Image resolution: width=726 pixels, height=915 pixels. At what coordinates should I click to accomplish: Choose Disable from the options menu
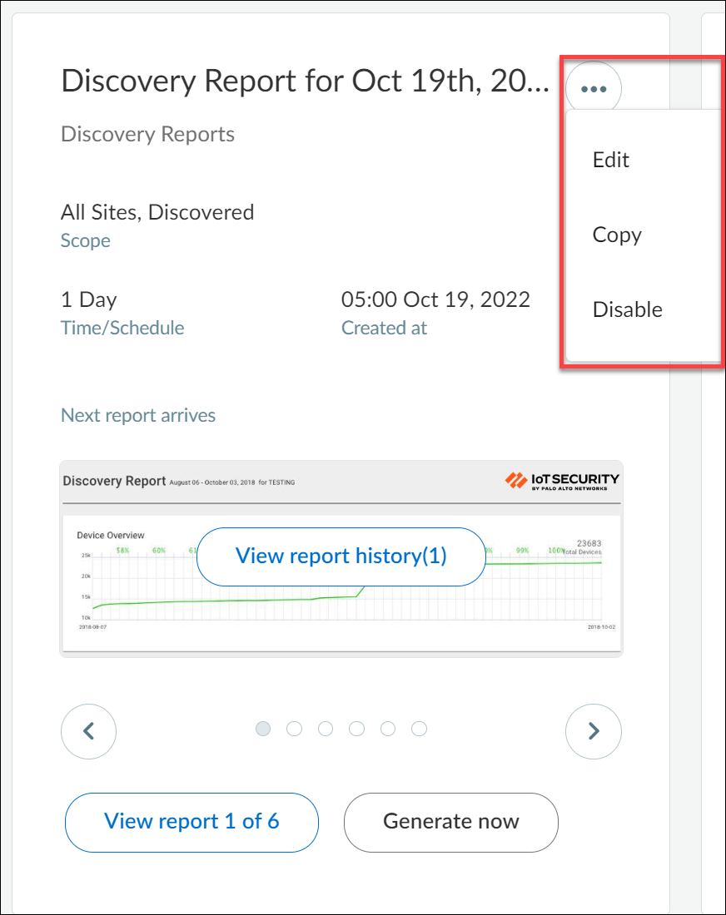tap(627, 309)
